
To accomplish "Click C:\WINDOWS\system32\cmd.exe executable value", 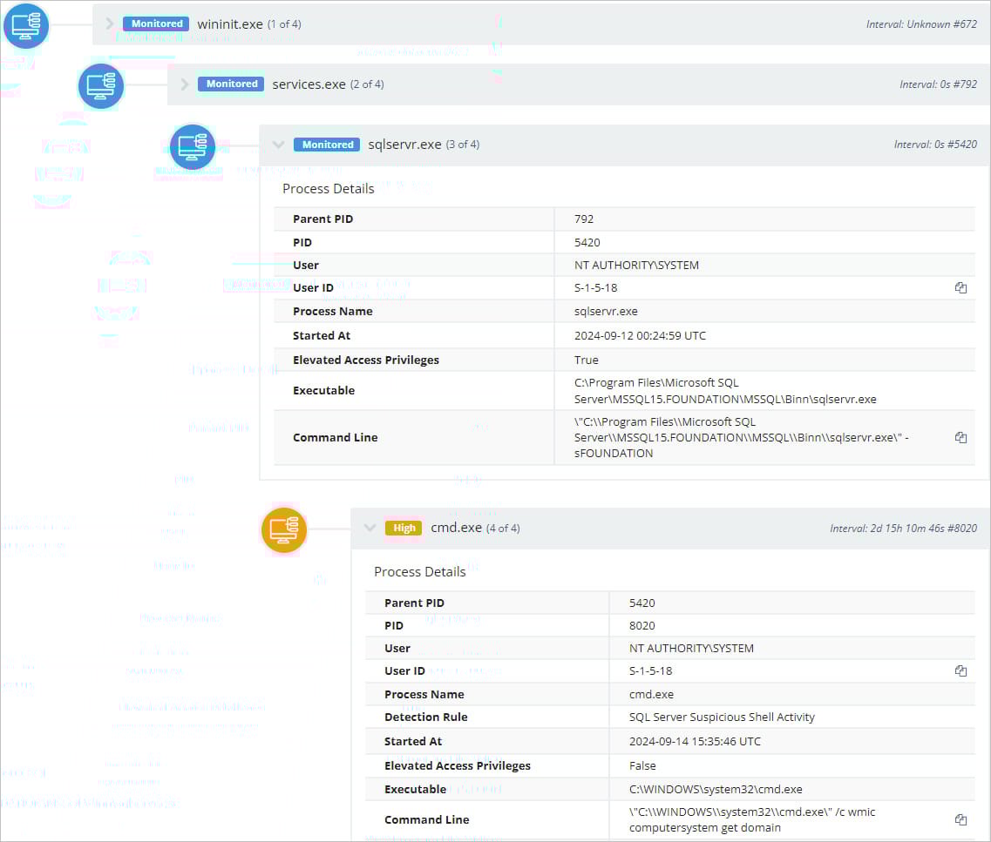I will (716, 790).
